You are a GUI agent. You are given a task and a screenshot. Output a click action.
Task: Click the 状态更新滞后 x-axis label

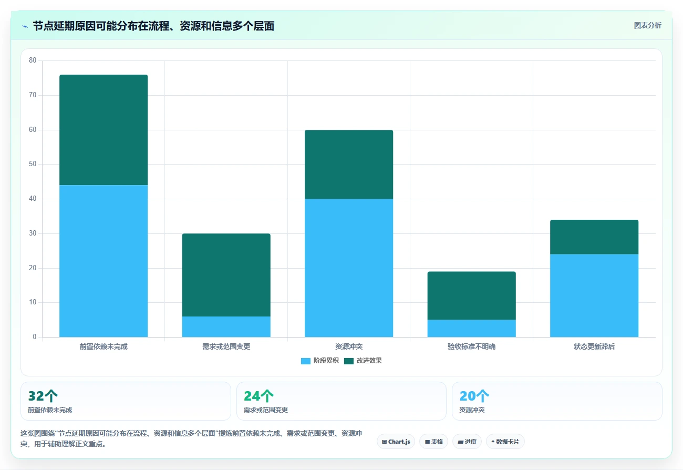pos(594,347)
